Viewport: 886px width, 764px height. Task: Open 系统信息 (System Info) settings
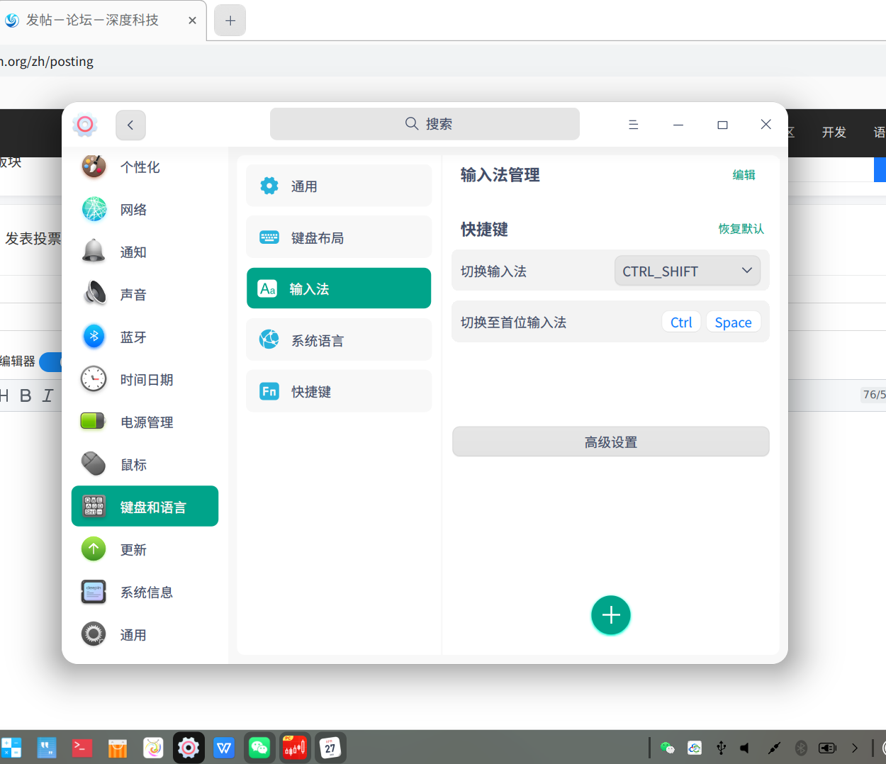click(145, 592)
